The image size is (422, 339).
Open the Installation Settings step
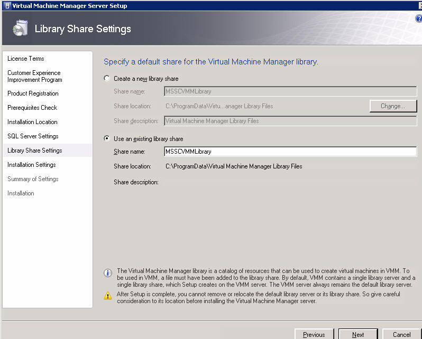(32, 165)
